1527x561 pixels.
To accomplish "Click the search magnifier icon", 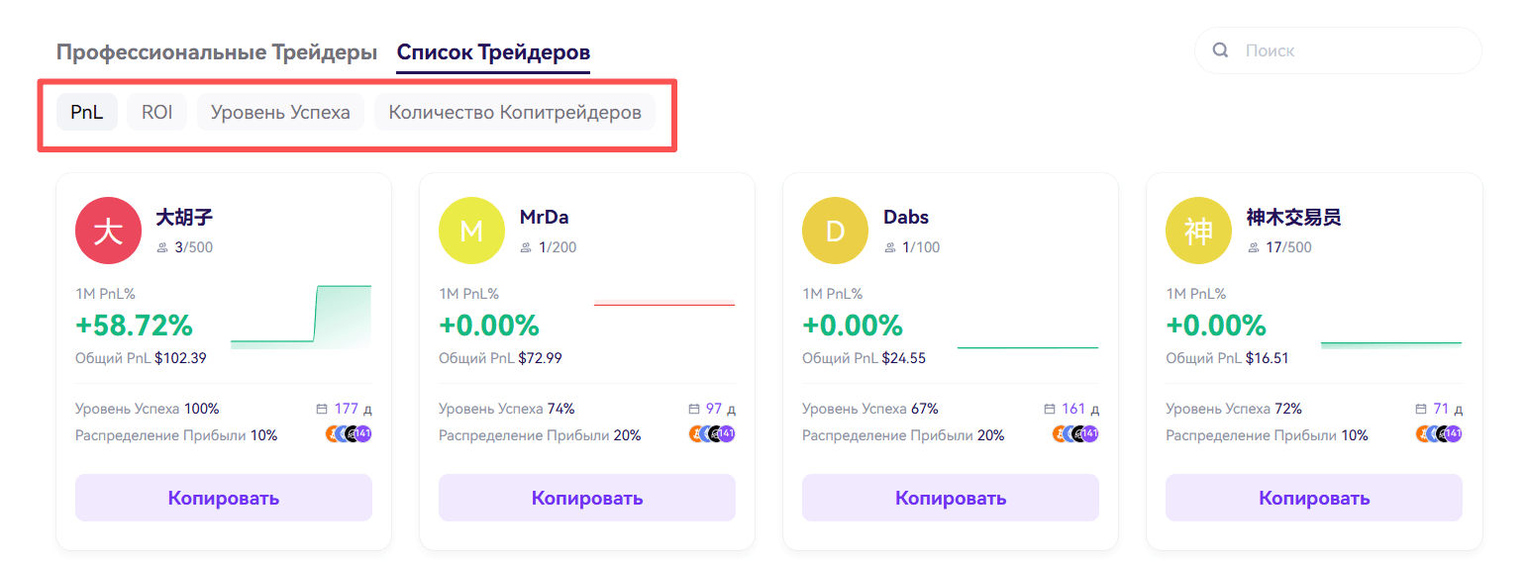I will (1221, 50).
